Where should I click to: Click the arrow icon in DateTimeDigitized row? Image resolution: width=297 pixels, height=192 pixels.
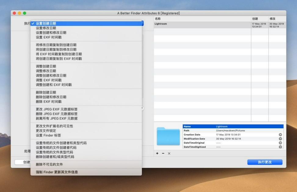pos(280,147)
